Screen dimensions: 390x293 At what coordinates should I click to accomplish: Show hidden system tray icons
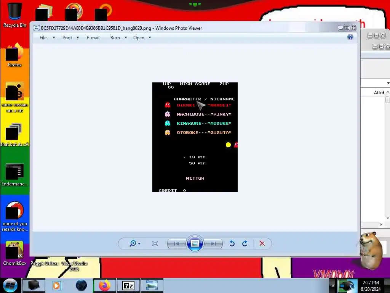333,286
